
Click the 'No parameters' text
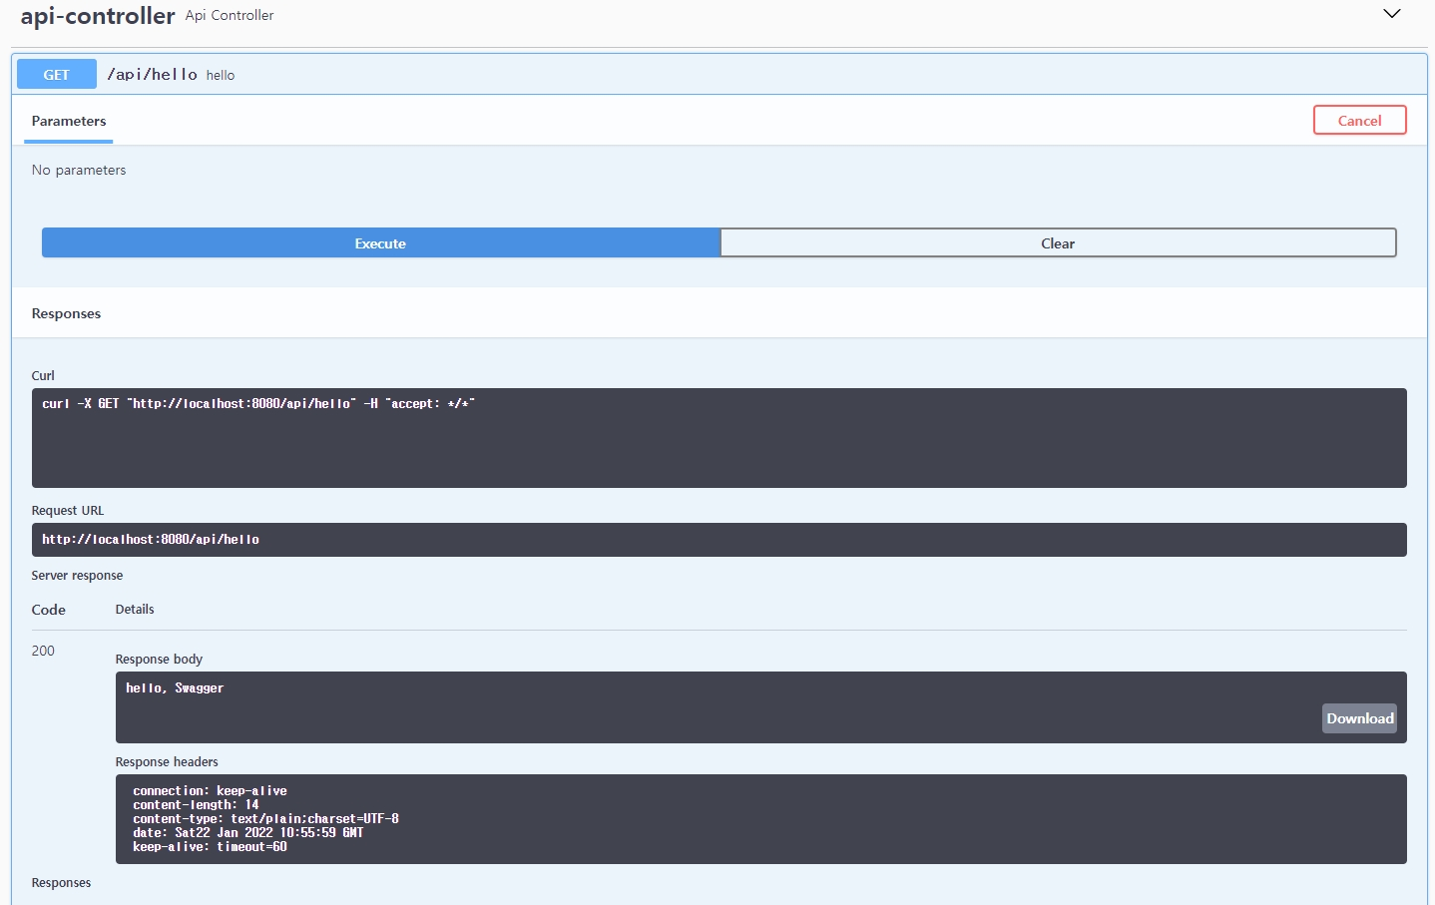pos(79,170)
